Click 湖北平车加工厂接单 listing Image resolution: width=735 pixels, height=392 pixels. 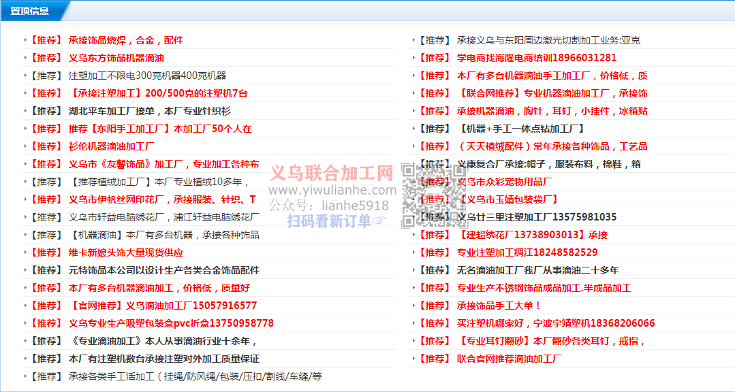pos(150,111)
